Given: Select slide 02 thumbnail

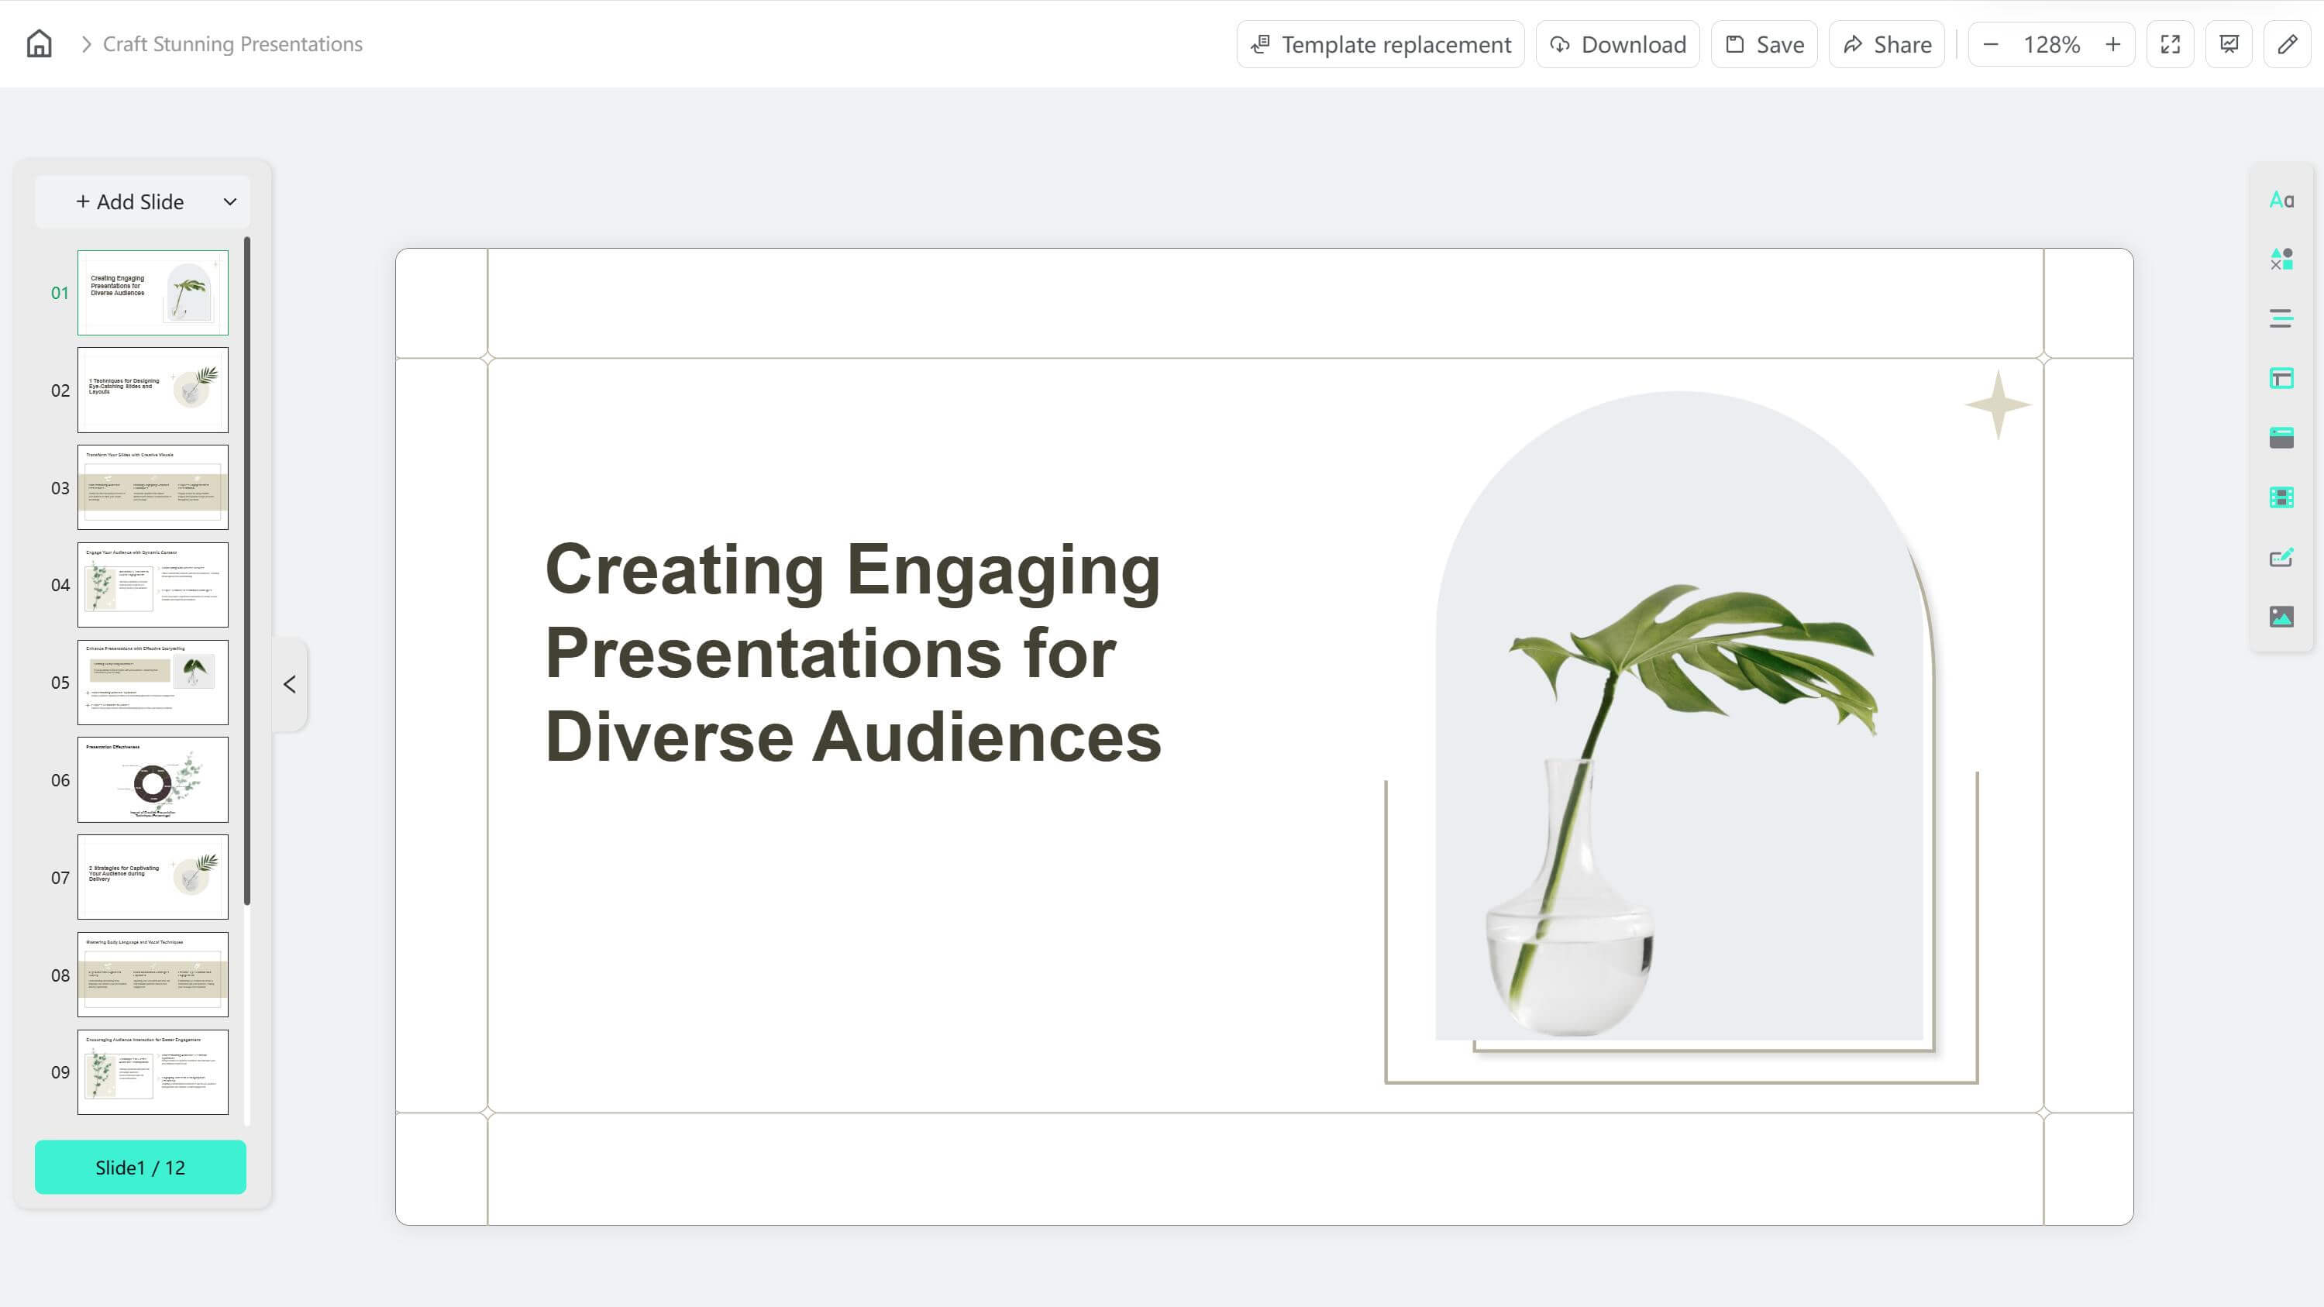Looking at the screenshot, I should point(153,390).
